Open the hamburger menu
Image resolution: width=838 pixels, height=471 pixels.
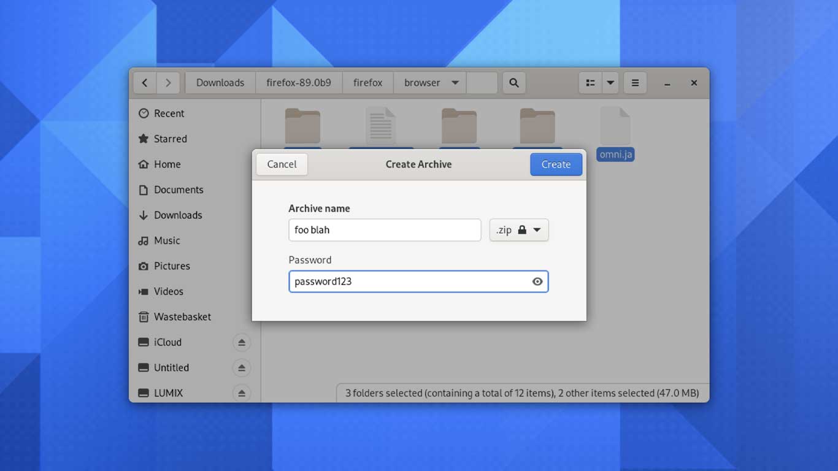coord(636,83)
